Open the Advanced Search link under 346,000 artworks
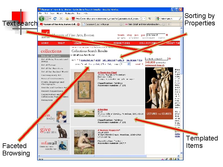Screen dimensions: 223x167 click(x=155, y=65)
